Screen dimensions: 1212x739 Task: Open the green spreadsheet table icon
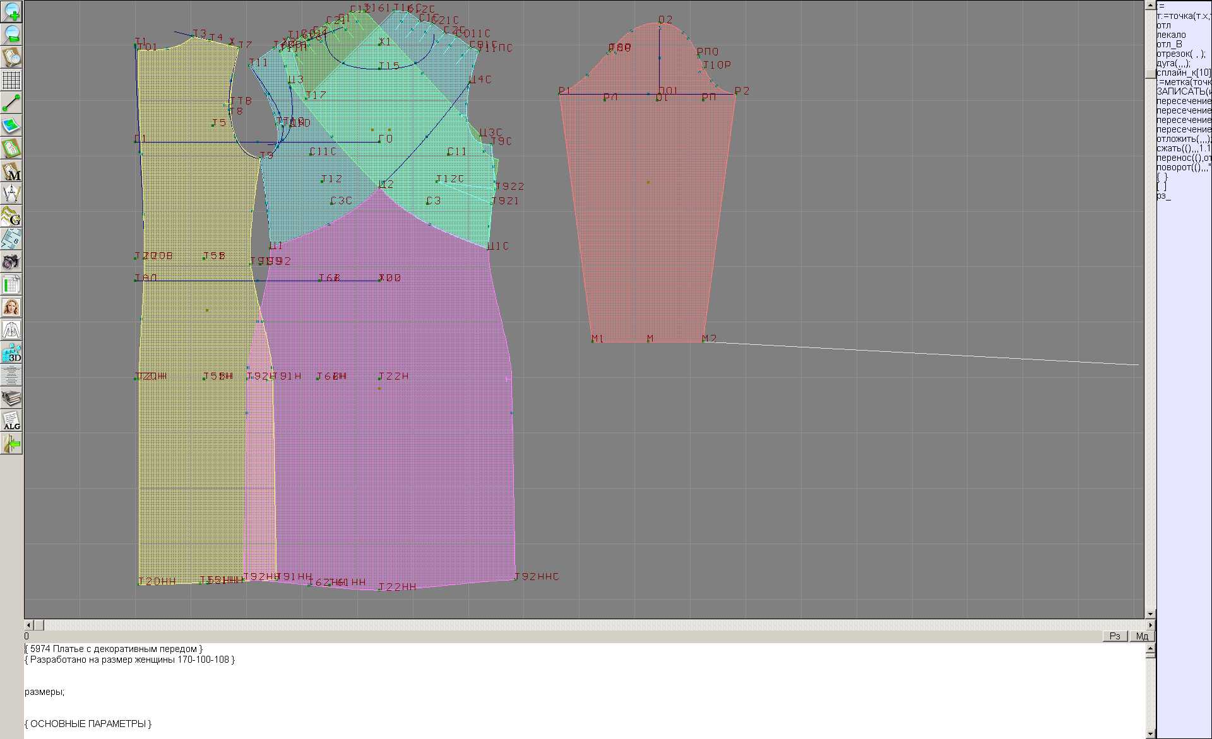coord(11,284)
